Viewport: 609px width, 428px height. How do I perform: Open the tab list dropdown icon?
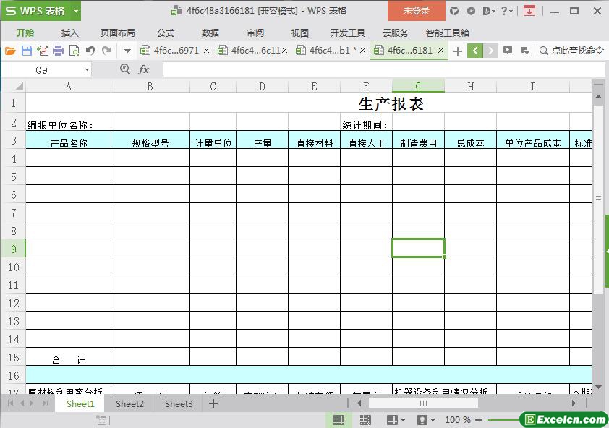[x=524, y=51]
